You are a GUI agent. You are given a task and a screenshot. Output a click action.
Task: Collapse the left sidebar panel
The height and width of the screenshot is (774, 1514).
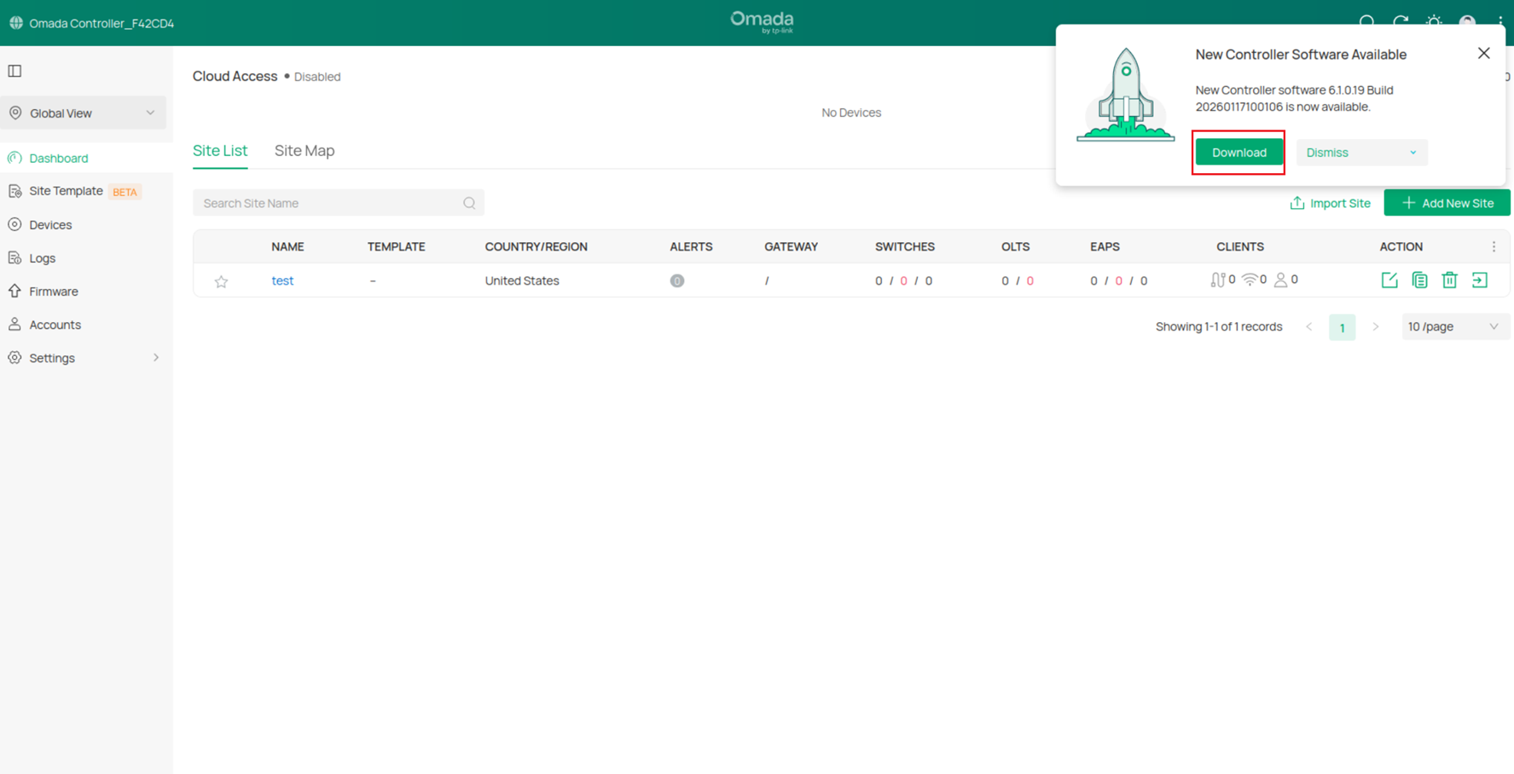(15, 71)
